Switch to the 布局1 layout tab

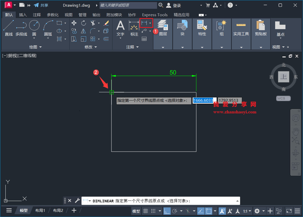[40, 210]
